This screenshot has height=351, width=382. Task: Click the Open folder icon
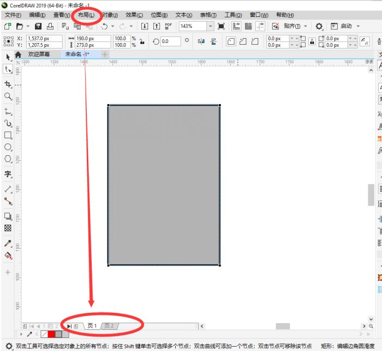coord(20,26)
